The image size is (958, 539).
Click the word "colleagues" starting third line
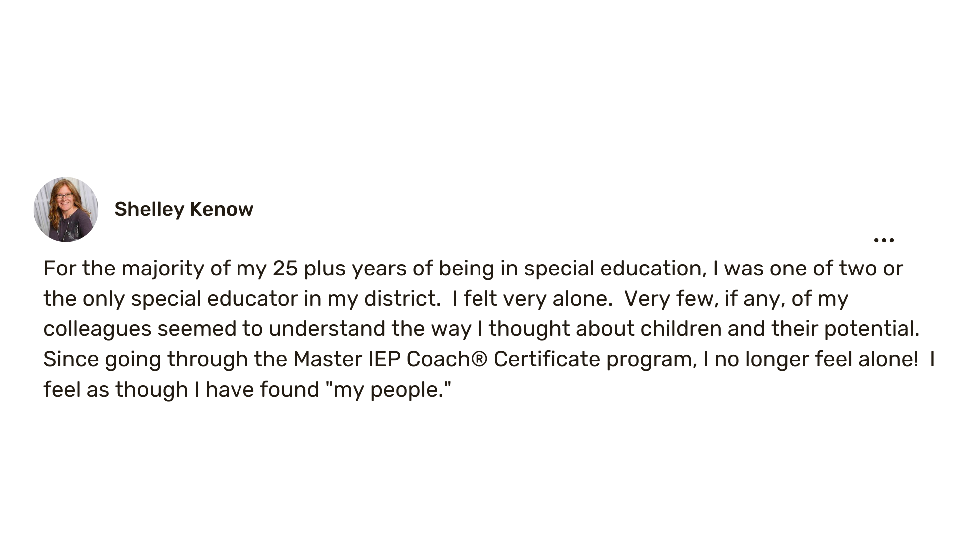click(x=97, y=329)
